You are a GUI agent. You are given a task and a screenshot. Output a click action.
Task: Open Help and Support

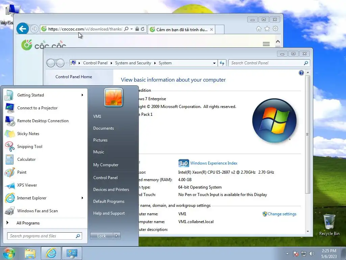(x=109, y=213)
